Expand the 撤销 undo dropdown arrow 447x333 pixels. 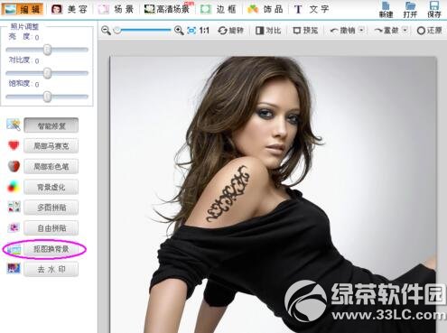[362, 30]
